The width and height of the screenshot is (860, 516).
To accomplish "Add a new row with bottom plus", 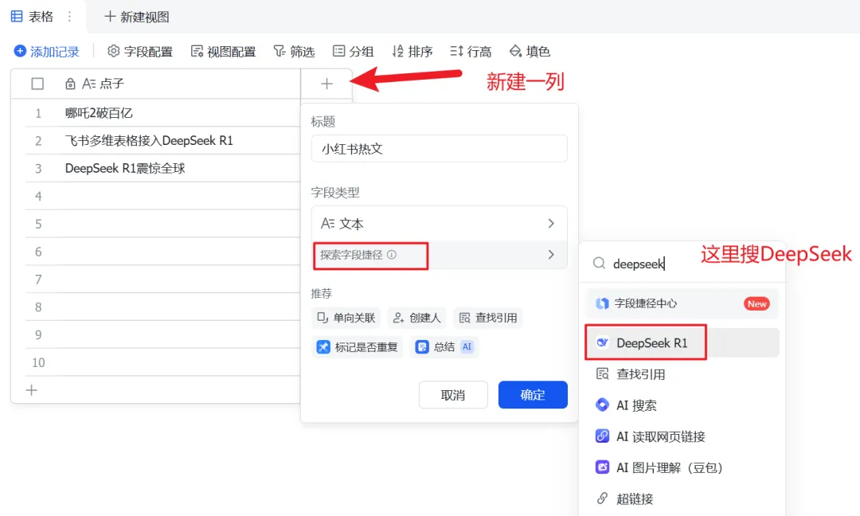I will click(x=32, y=390).
